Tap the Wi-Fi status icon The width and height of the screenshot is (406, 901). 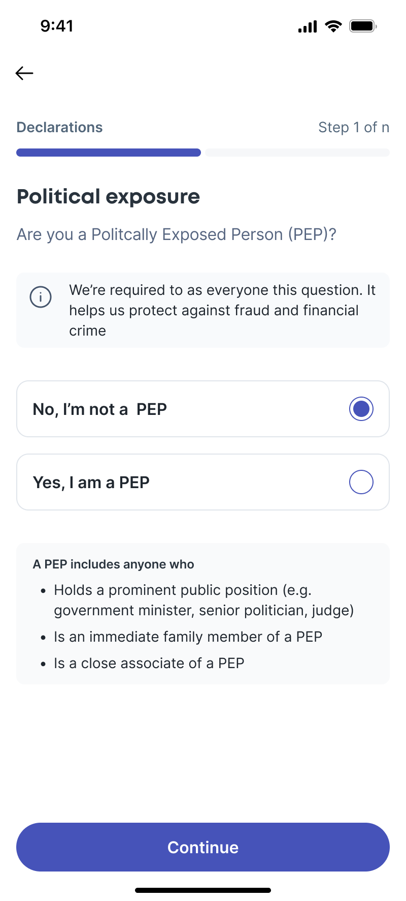click(333, 26)
